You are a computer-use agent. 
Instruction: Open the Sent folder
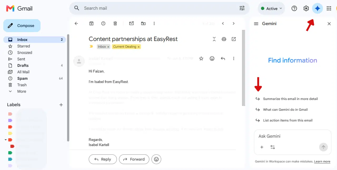[34, 59]
